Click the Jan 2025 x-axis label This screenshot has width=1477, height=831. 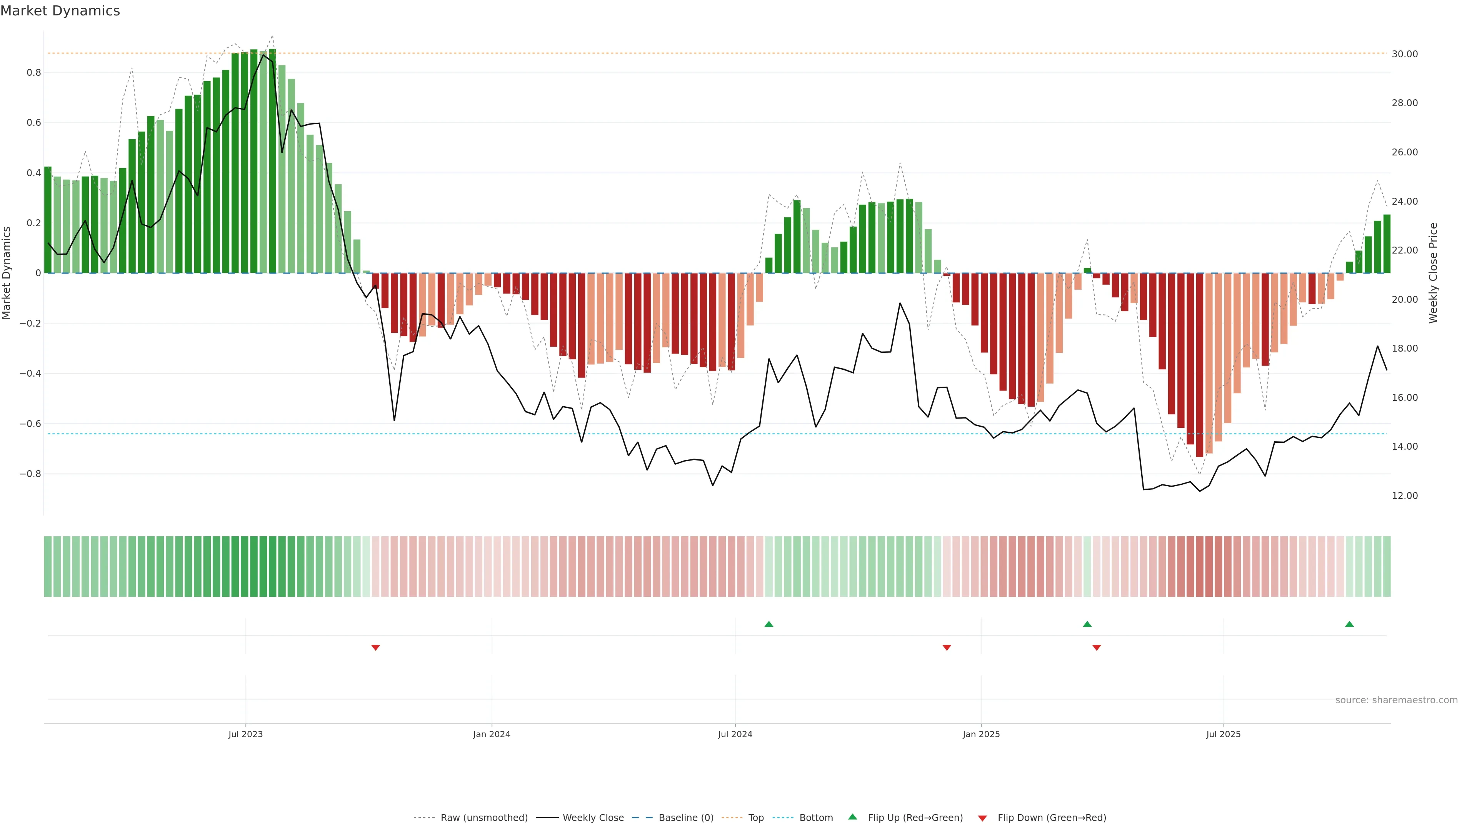(981, 734)
